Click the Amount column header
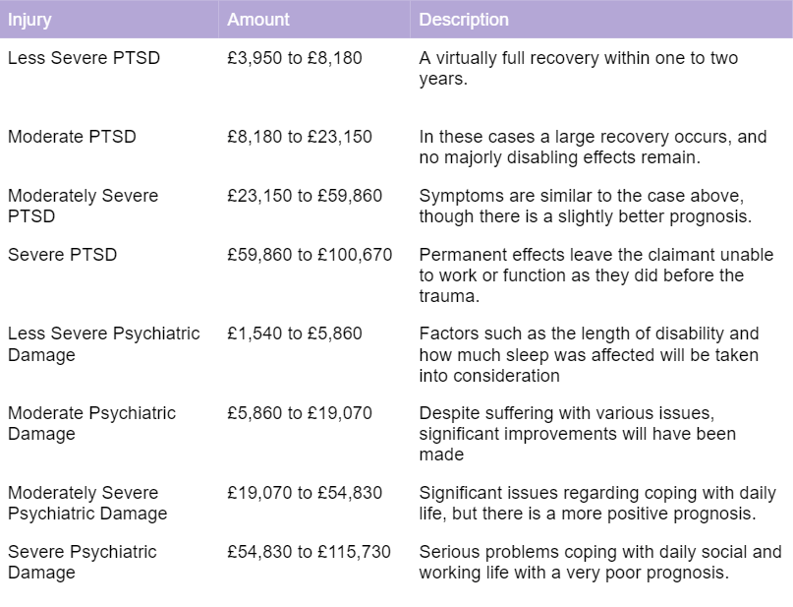 tap(258, 19)
